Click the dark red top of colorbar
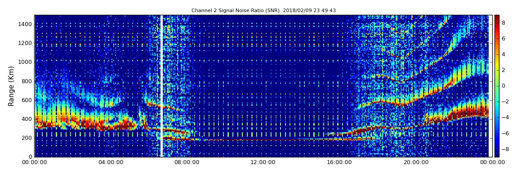The width and height of the screenshot is (517, 183). pos(497,18)
